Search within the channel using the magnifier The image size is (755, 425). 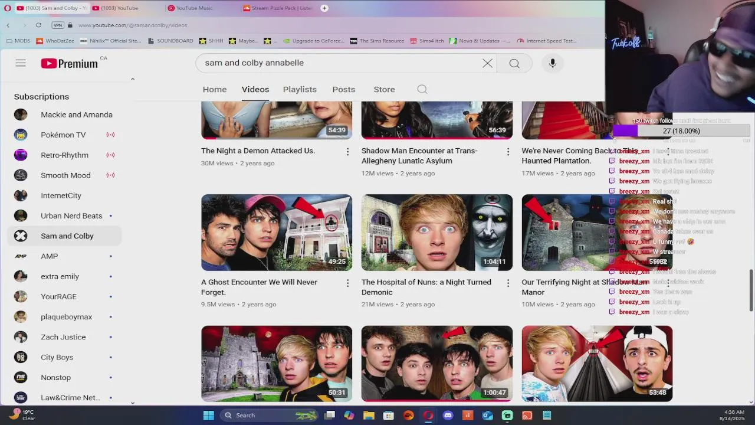422,89
